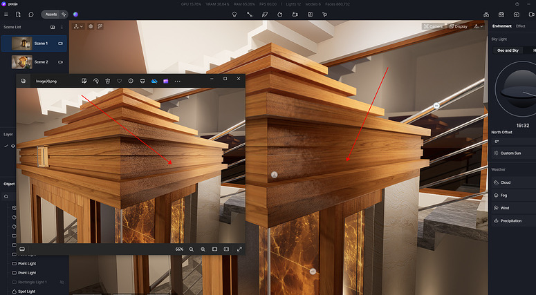This screenshot has width=536, height=295.
Task: Click the add scene icon in Scene List
Action: [53, 27]
